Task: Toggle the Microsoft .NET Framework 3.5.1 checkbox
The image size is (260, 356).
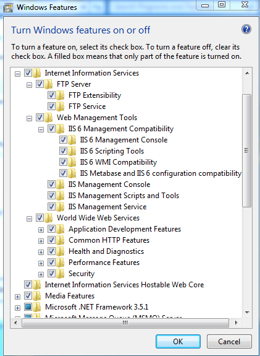Action: pyautogui.click(x=28, y=306)
